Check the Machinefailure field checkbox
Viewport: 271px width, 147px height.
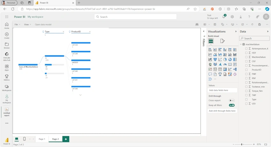(246, 57)
